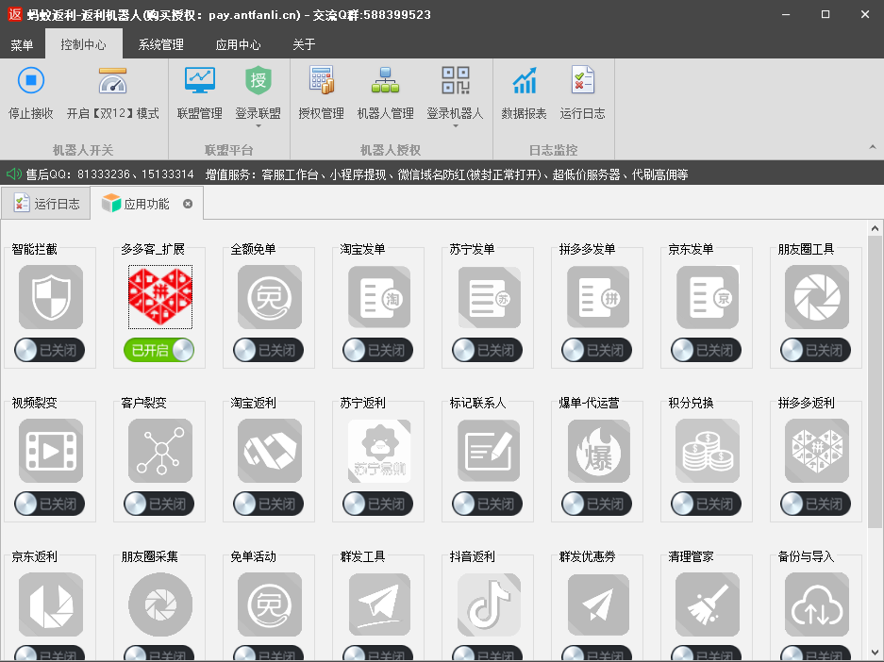
Task: Select the 苏宁返利 app icon
Action: pos(379,451)
